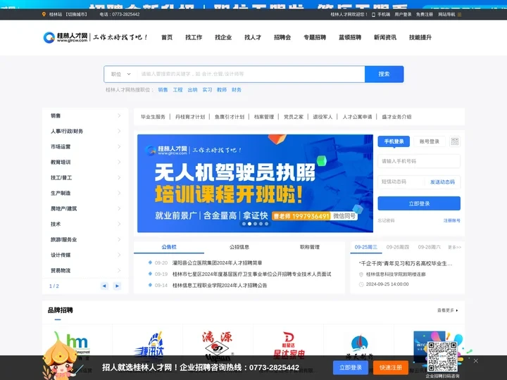Expand the 技术 category
The width and height of the screenshot is (507, 380).
click(85, 224)
